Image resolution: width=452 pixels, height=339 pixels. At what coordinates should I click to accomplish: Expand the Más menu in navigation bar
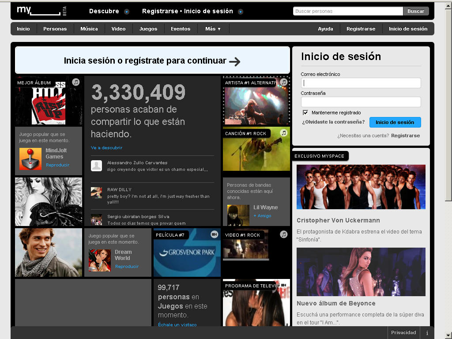(x=213, y=29)
